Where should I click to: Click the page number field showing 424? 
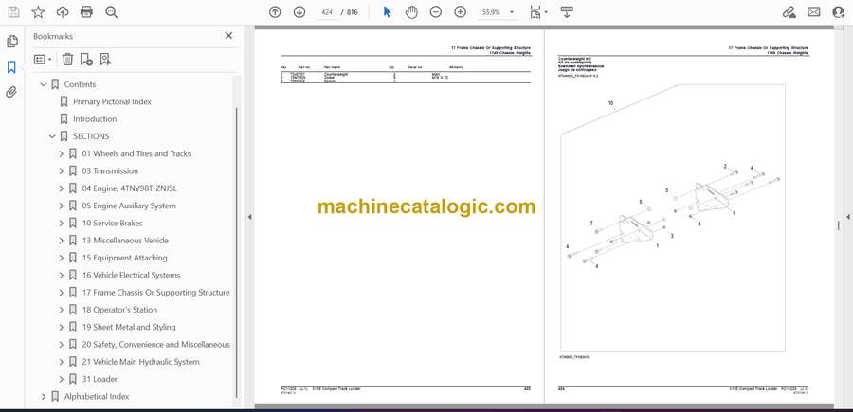(x=327, y=12)
